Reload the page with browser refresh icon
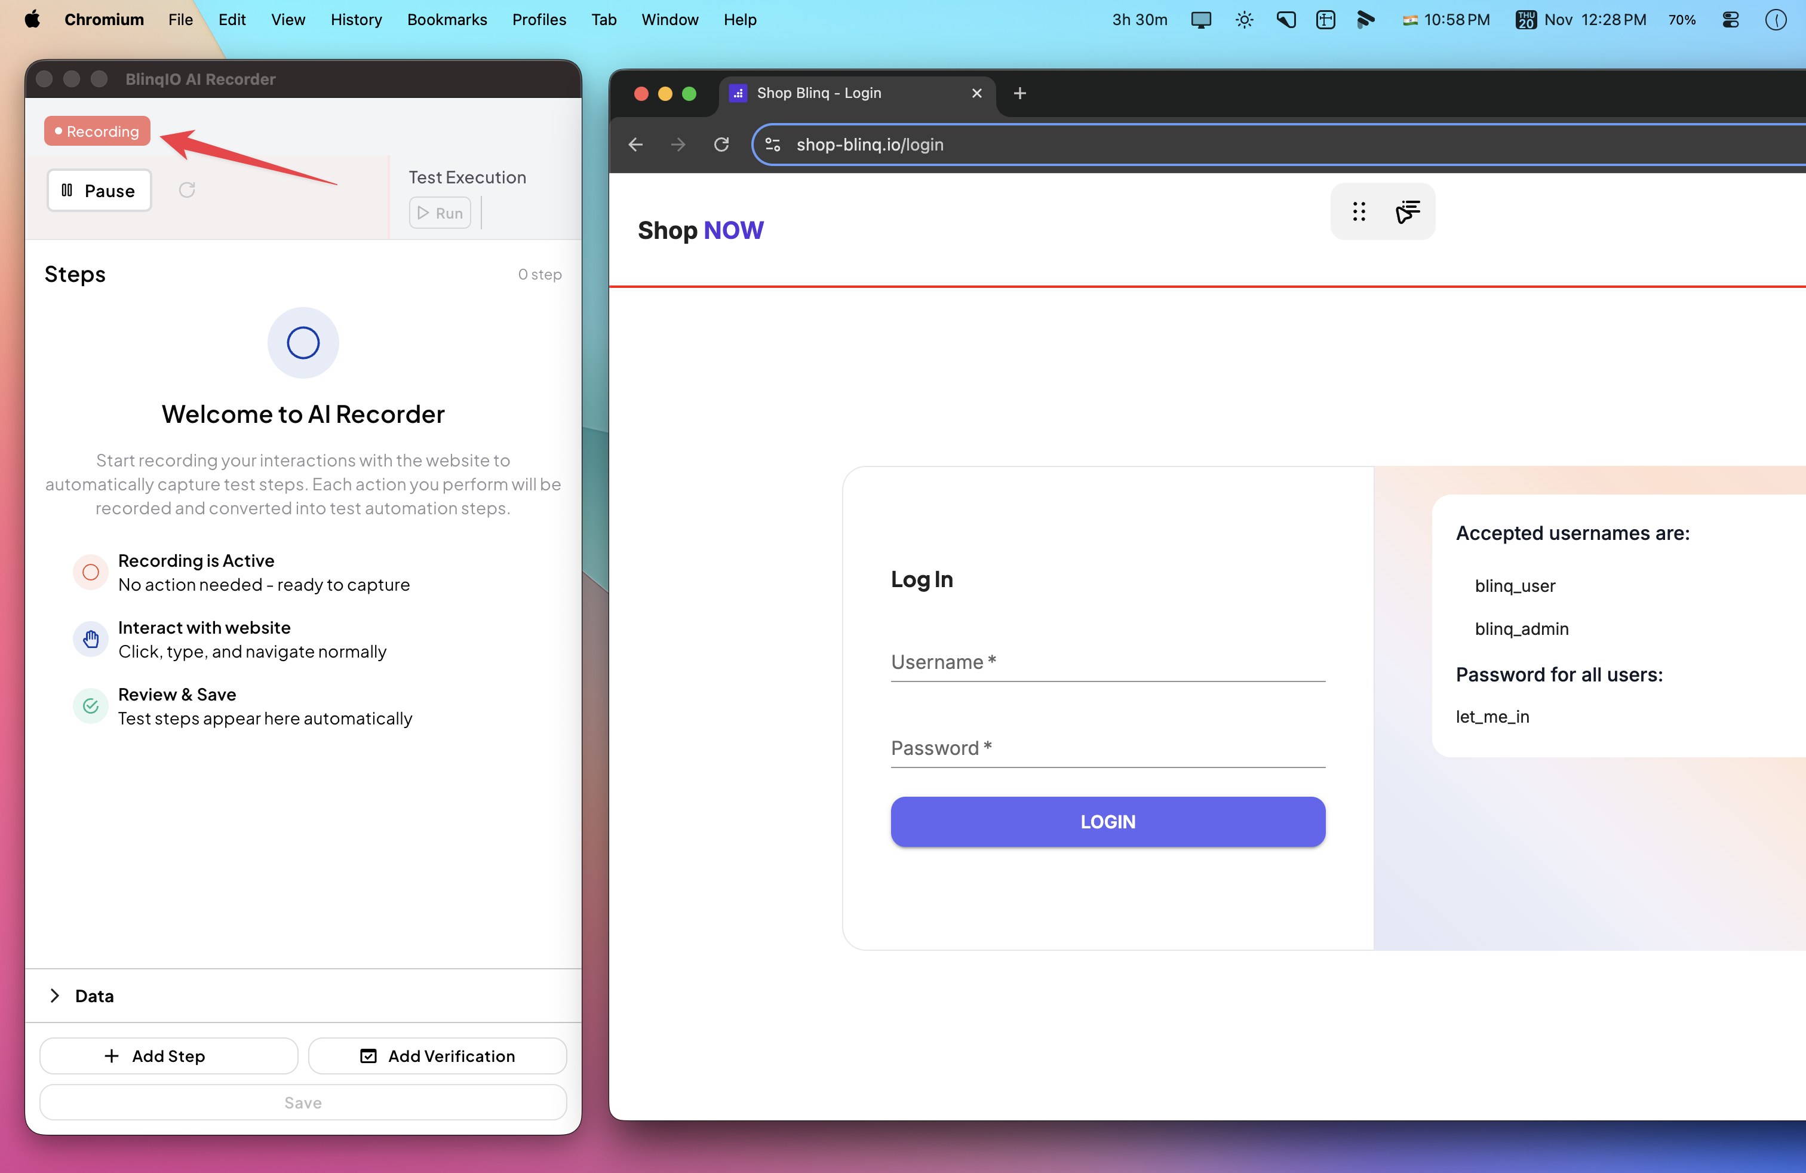The height and width of the screenshot is (1173, 1806). click(x=721, y=144)
